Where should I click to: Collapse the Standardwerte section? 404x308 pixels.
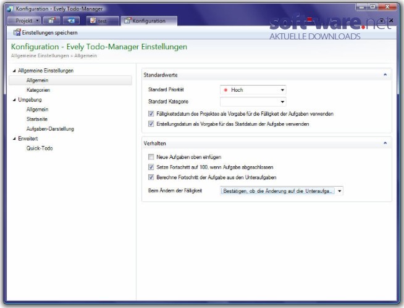coord(385,75)
